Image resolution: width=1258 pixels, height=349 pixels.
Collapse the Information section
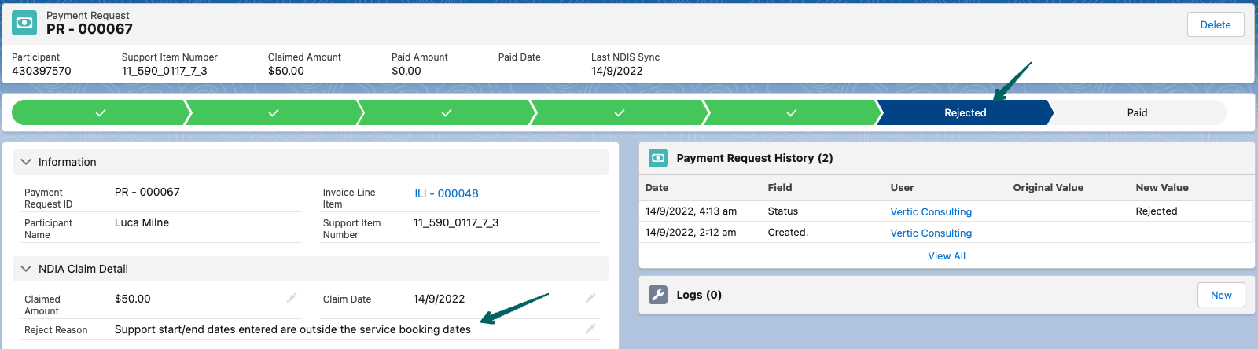point(26,162)
